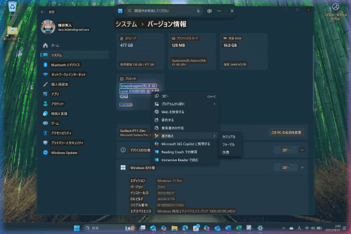Screen dimensions: 351x234
Task: Click the 25H2 version value
Action: [161, 187]
